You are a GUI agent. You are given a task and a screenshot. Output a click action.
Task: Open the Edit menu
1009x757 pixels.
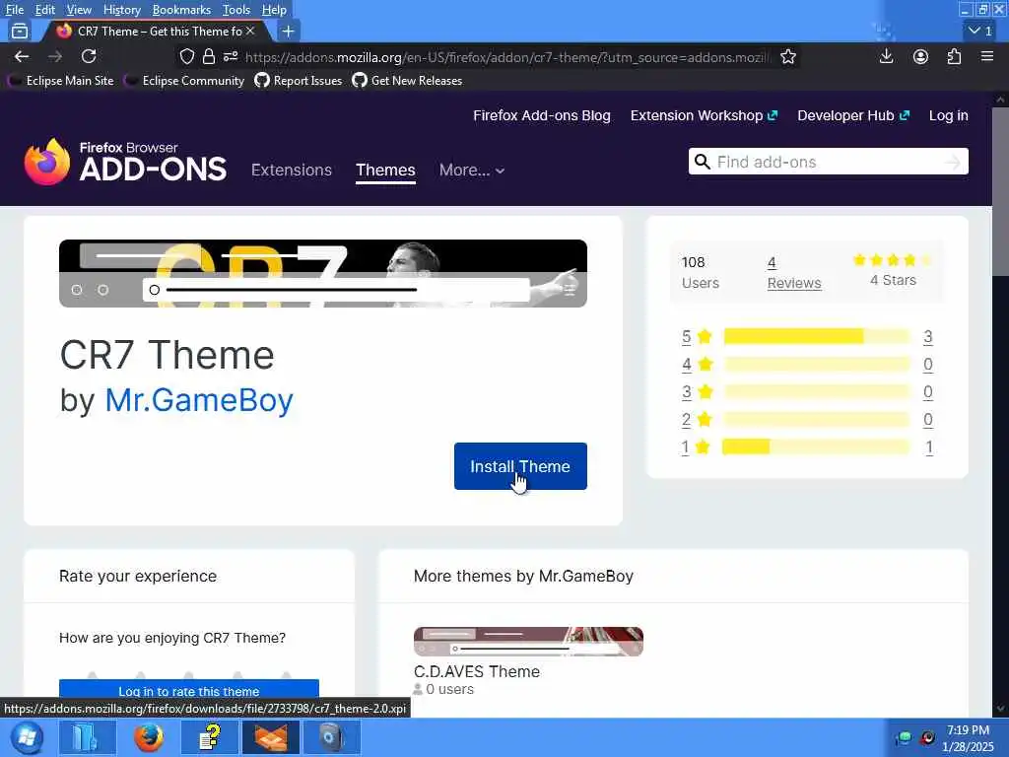[45, 10]
